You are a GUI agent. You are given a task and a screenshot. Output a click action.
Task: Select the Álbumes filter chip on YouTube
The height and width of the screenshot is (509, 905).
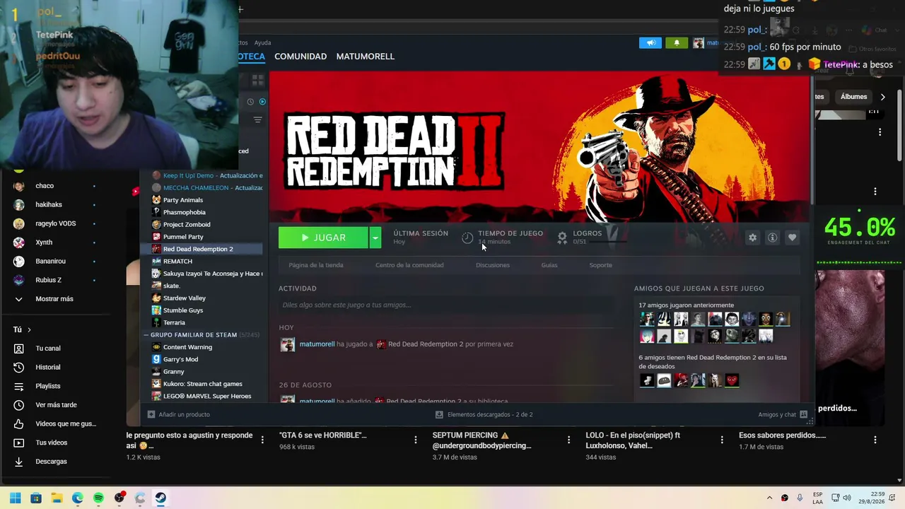click(853, 97)
